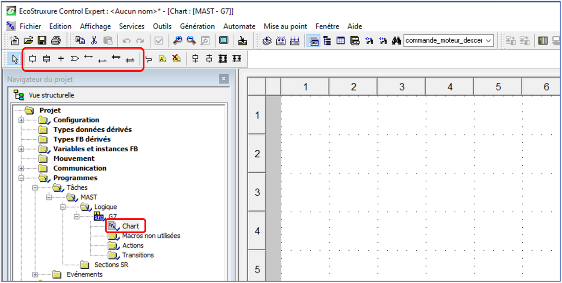Expand the Configuration tree node
This screenshot has width=562, height=283.
click(21, 120)
